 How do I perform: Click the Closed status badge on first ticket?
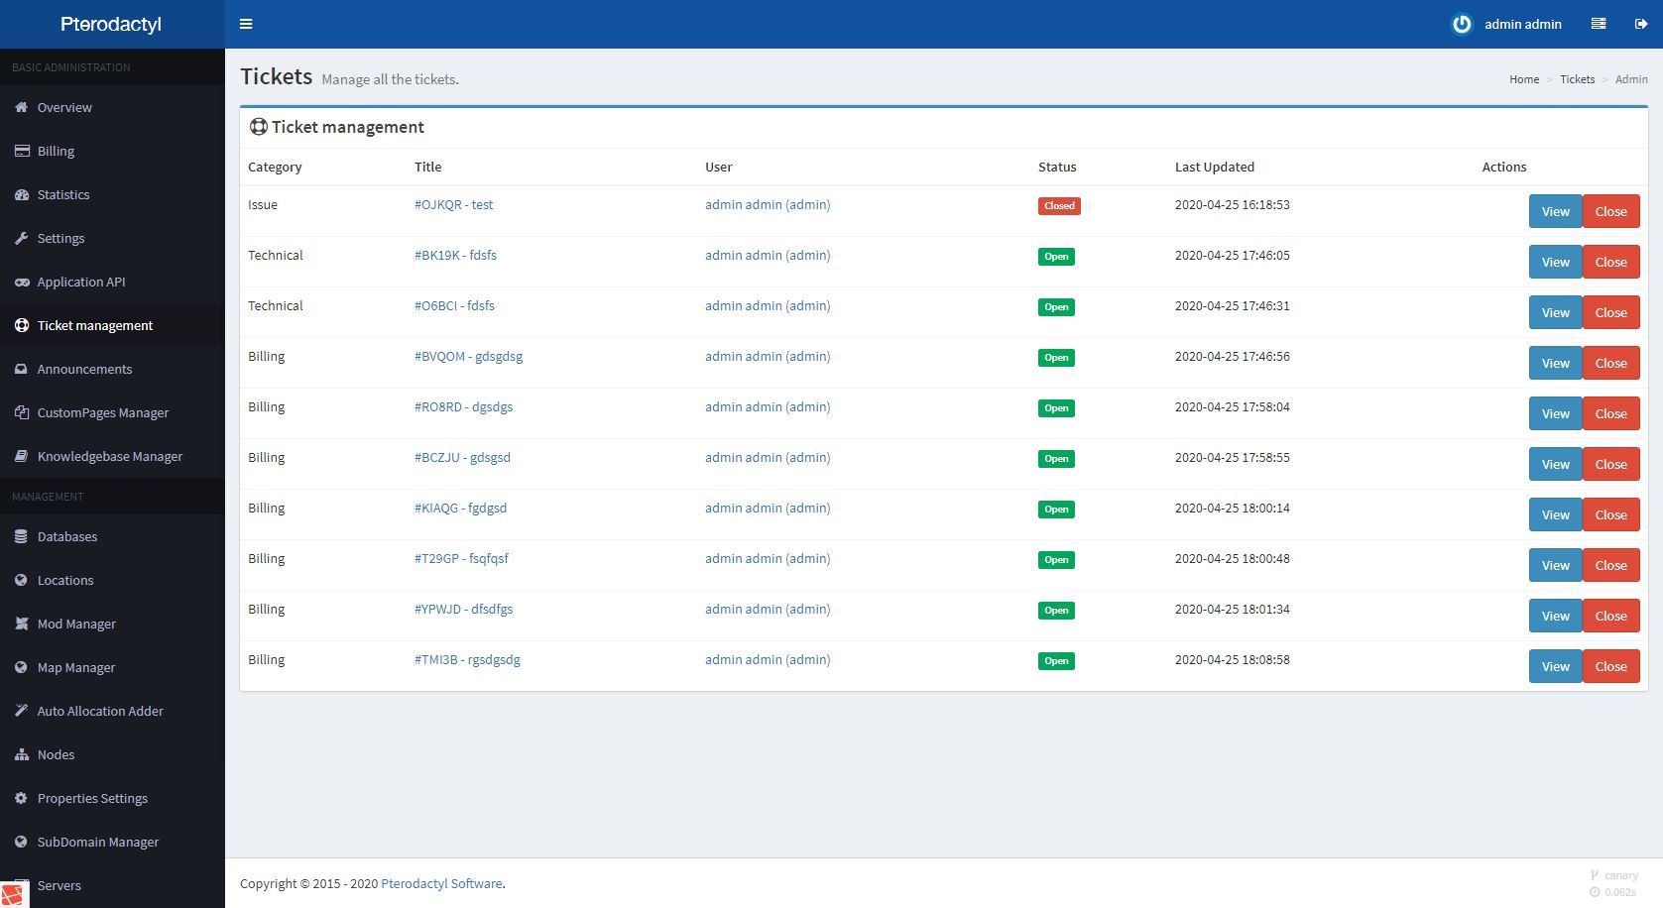coord(1059,206)
